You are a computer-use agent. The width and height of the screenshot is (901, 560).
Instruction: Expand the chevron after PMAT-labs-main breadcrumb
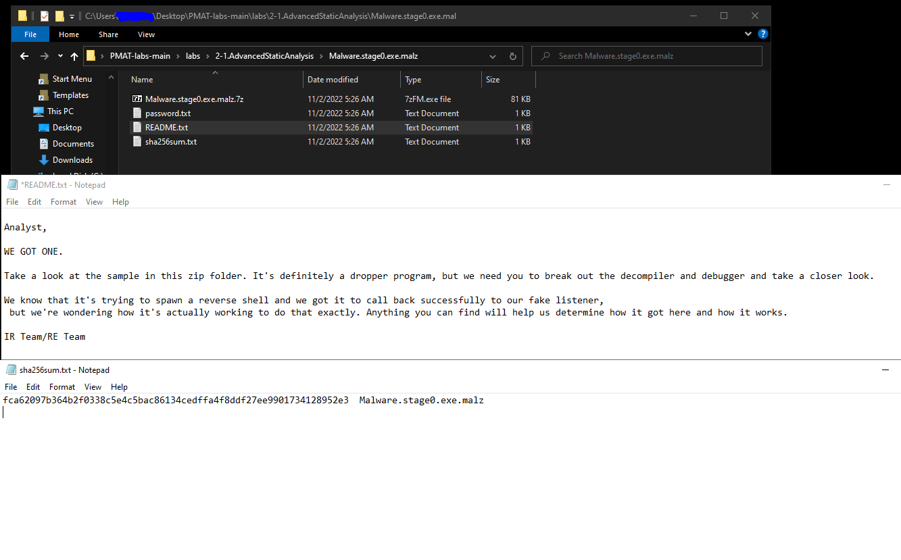pos(178,56)
